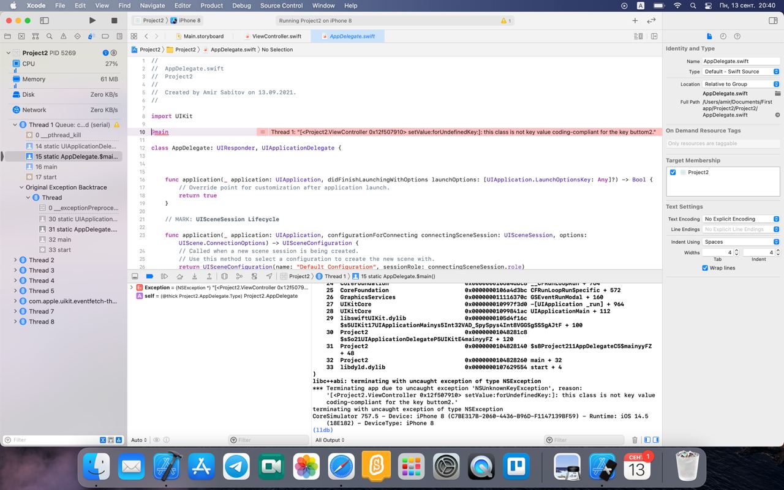Click the console output filter field

coord(585,440)
